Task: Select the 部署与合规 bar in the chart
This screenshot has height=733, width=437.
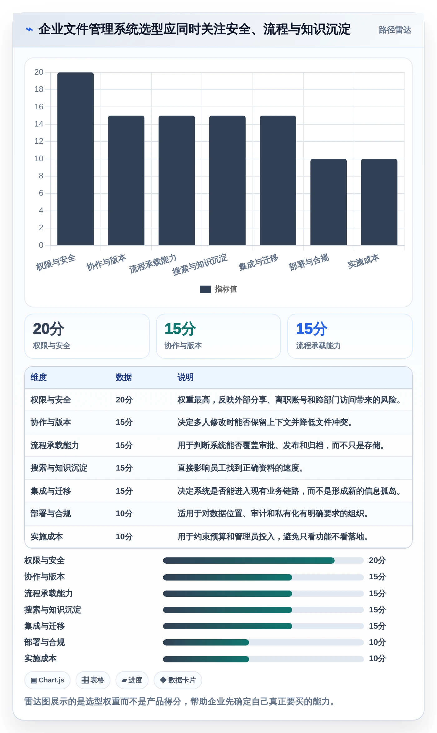Action: pos(328,202)
